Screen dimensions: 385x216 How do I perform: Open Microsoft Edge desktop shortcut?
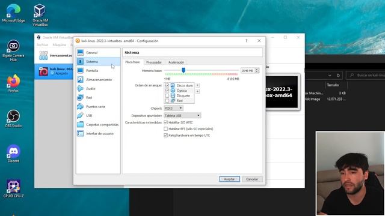pyautogui.click(x=13, y=13)
